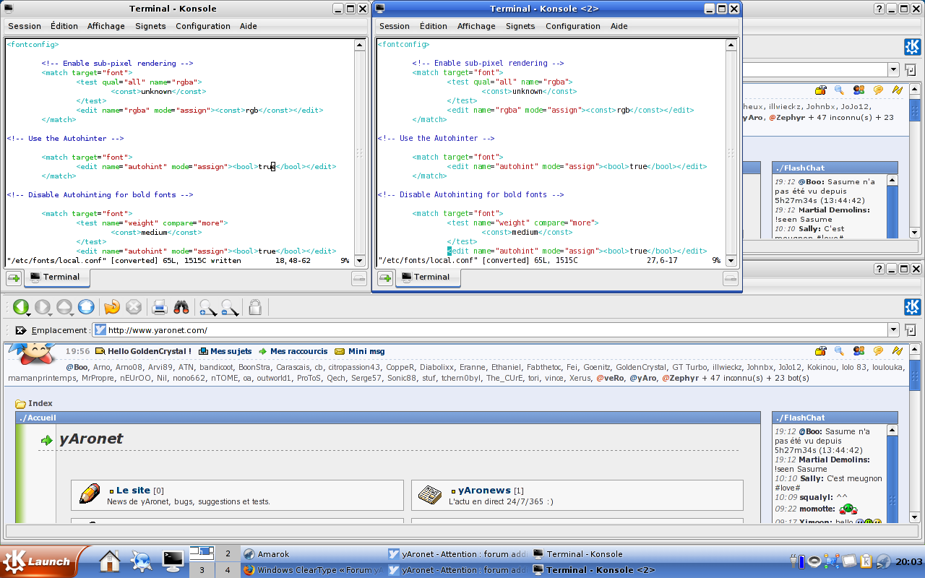Click lightning bolt icon in lower yAronet page header
This screenshot has width=925, height=578.
point(898,351)
